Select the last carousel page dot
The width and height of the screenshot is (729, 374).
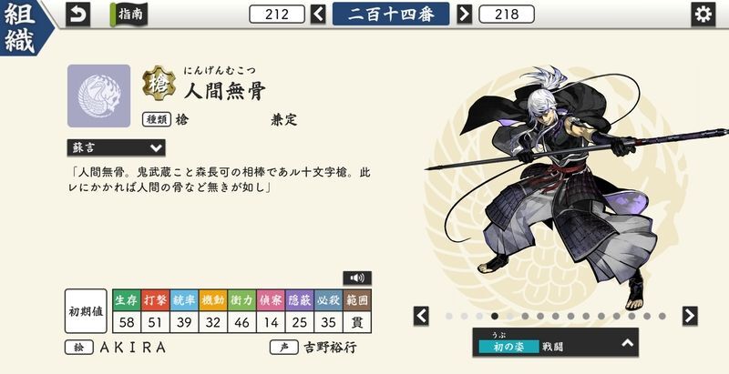662,316
